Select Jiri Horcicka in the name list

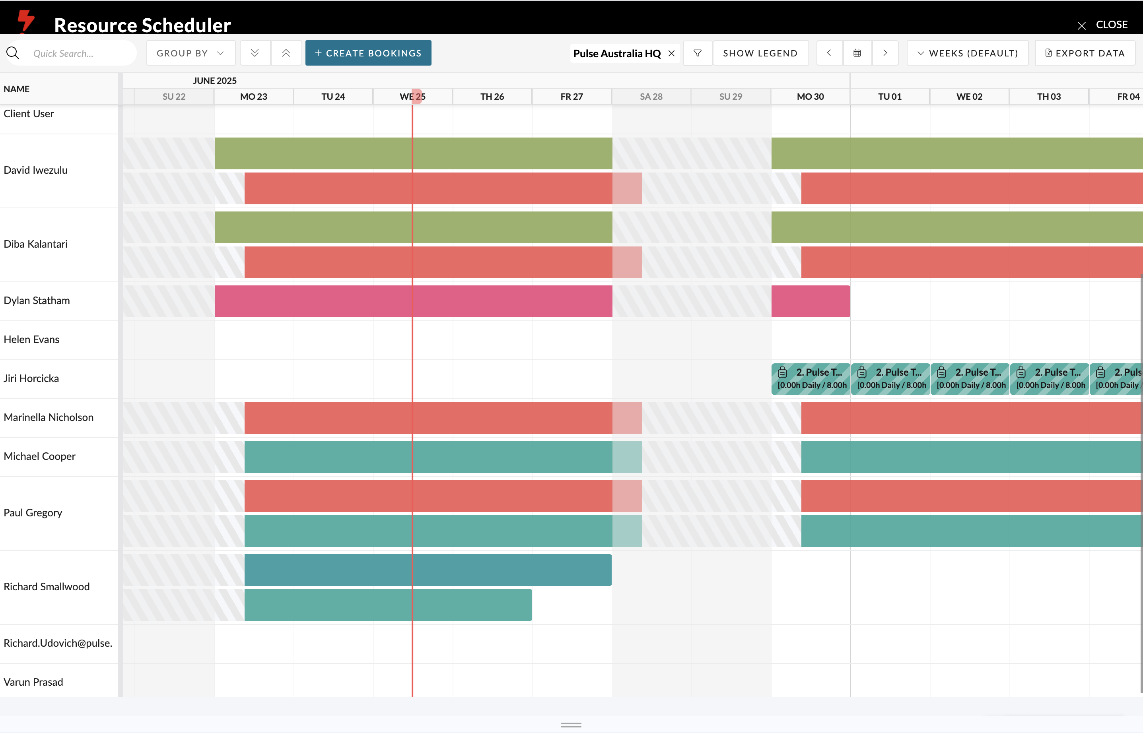click(31, 378)
